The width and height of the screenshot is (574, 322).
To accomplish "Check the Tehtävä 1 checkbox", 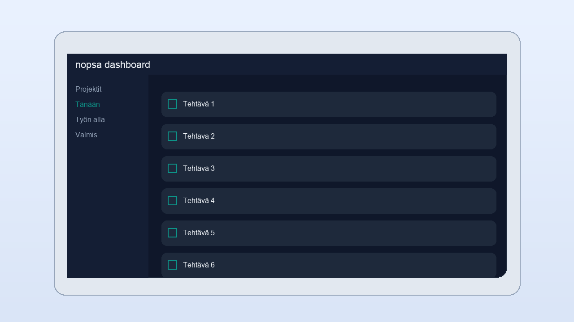I will point(172,104).
